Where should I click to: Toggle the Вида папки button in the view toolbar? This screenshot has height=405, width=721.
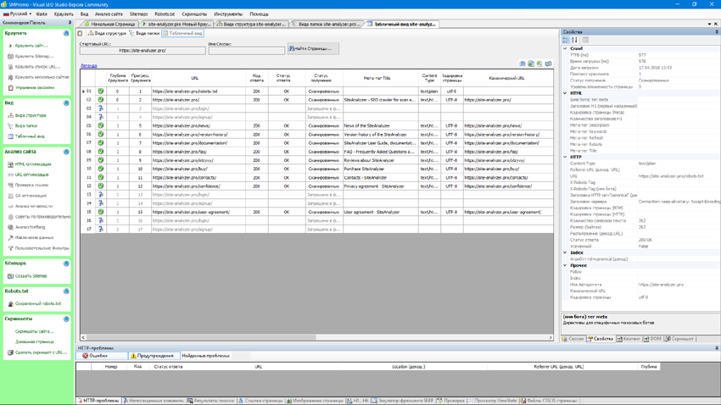pyautogui.click(x=144, y=33)
